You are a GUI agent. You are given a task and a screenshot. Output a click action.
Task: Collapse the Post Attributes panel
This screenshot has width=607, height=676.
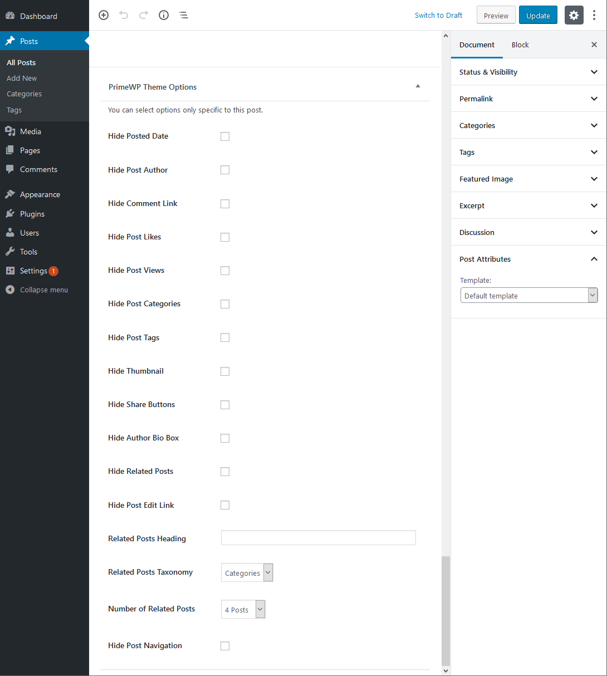[528, 259]
